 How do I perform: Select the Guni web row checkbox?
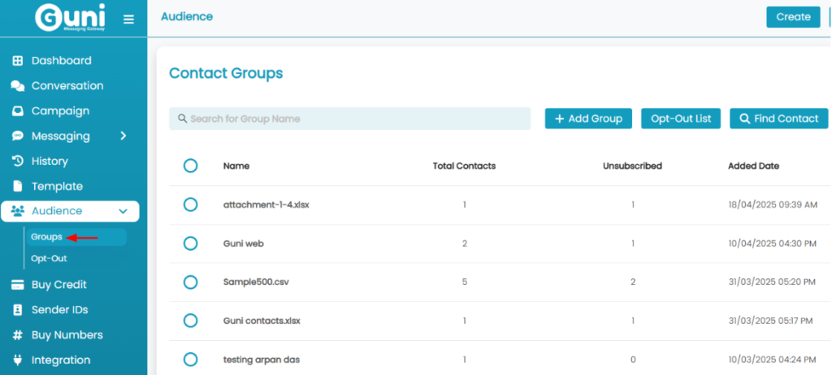click(x=190, y=244)
